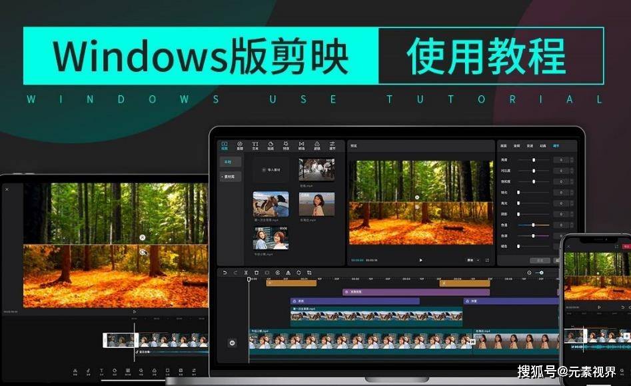
Task: Click the undo arrow in timeline toolbar
Action: coord(225,273)
